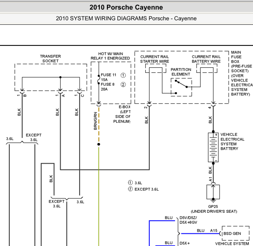This screenshot has height=246, width=253.
Task: Click circled number 2 next to FUSE 8
Action: tap(123, 85)
